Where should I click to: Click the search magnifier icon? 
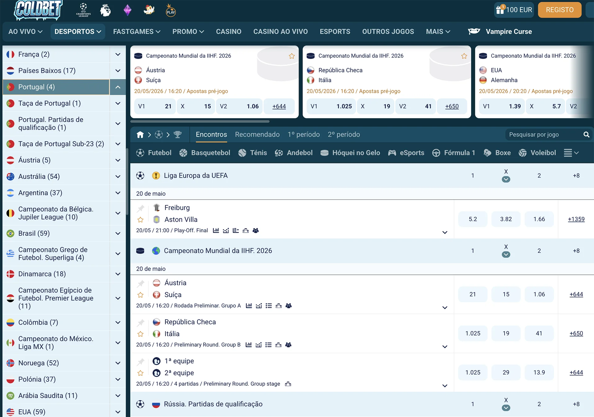point(586,134)
